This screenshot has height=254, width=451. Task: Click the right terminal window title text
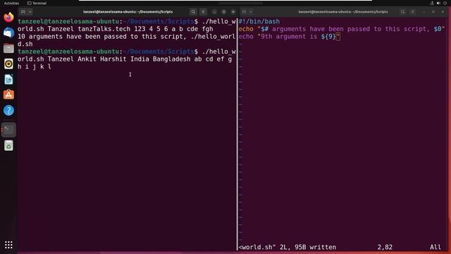343,12
